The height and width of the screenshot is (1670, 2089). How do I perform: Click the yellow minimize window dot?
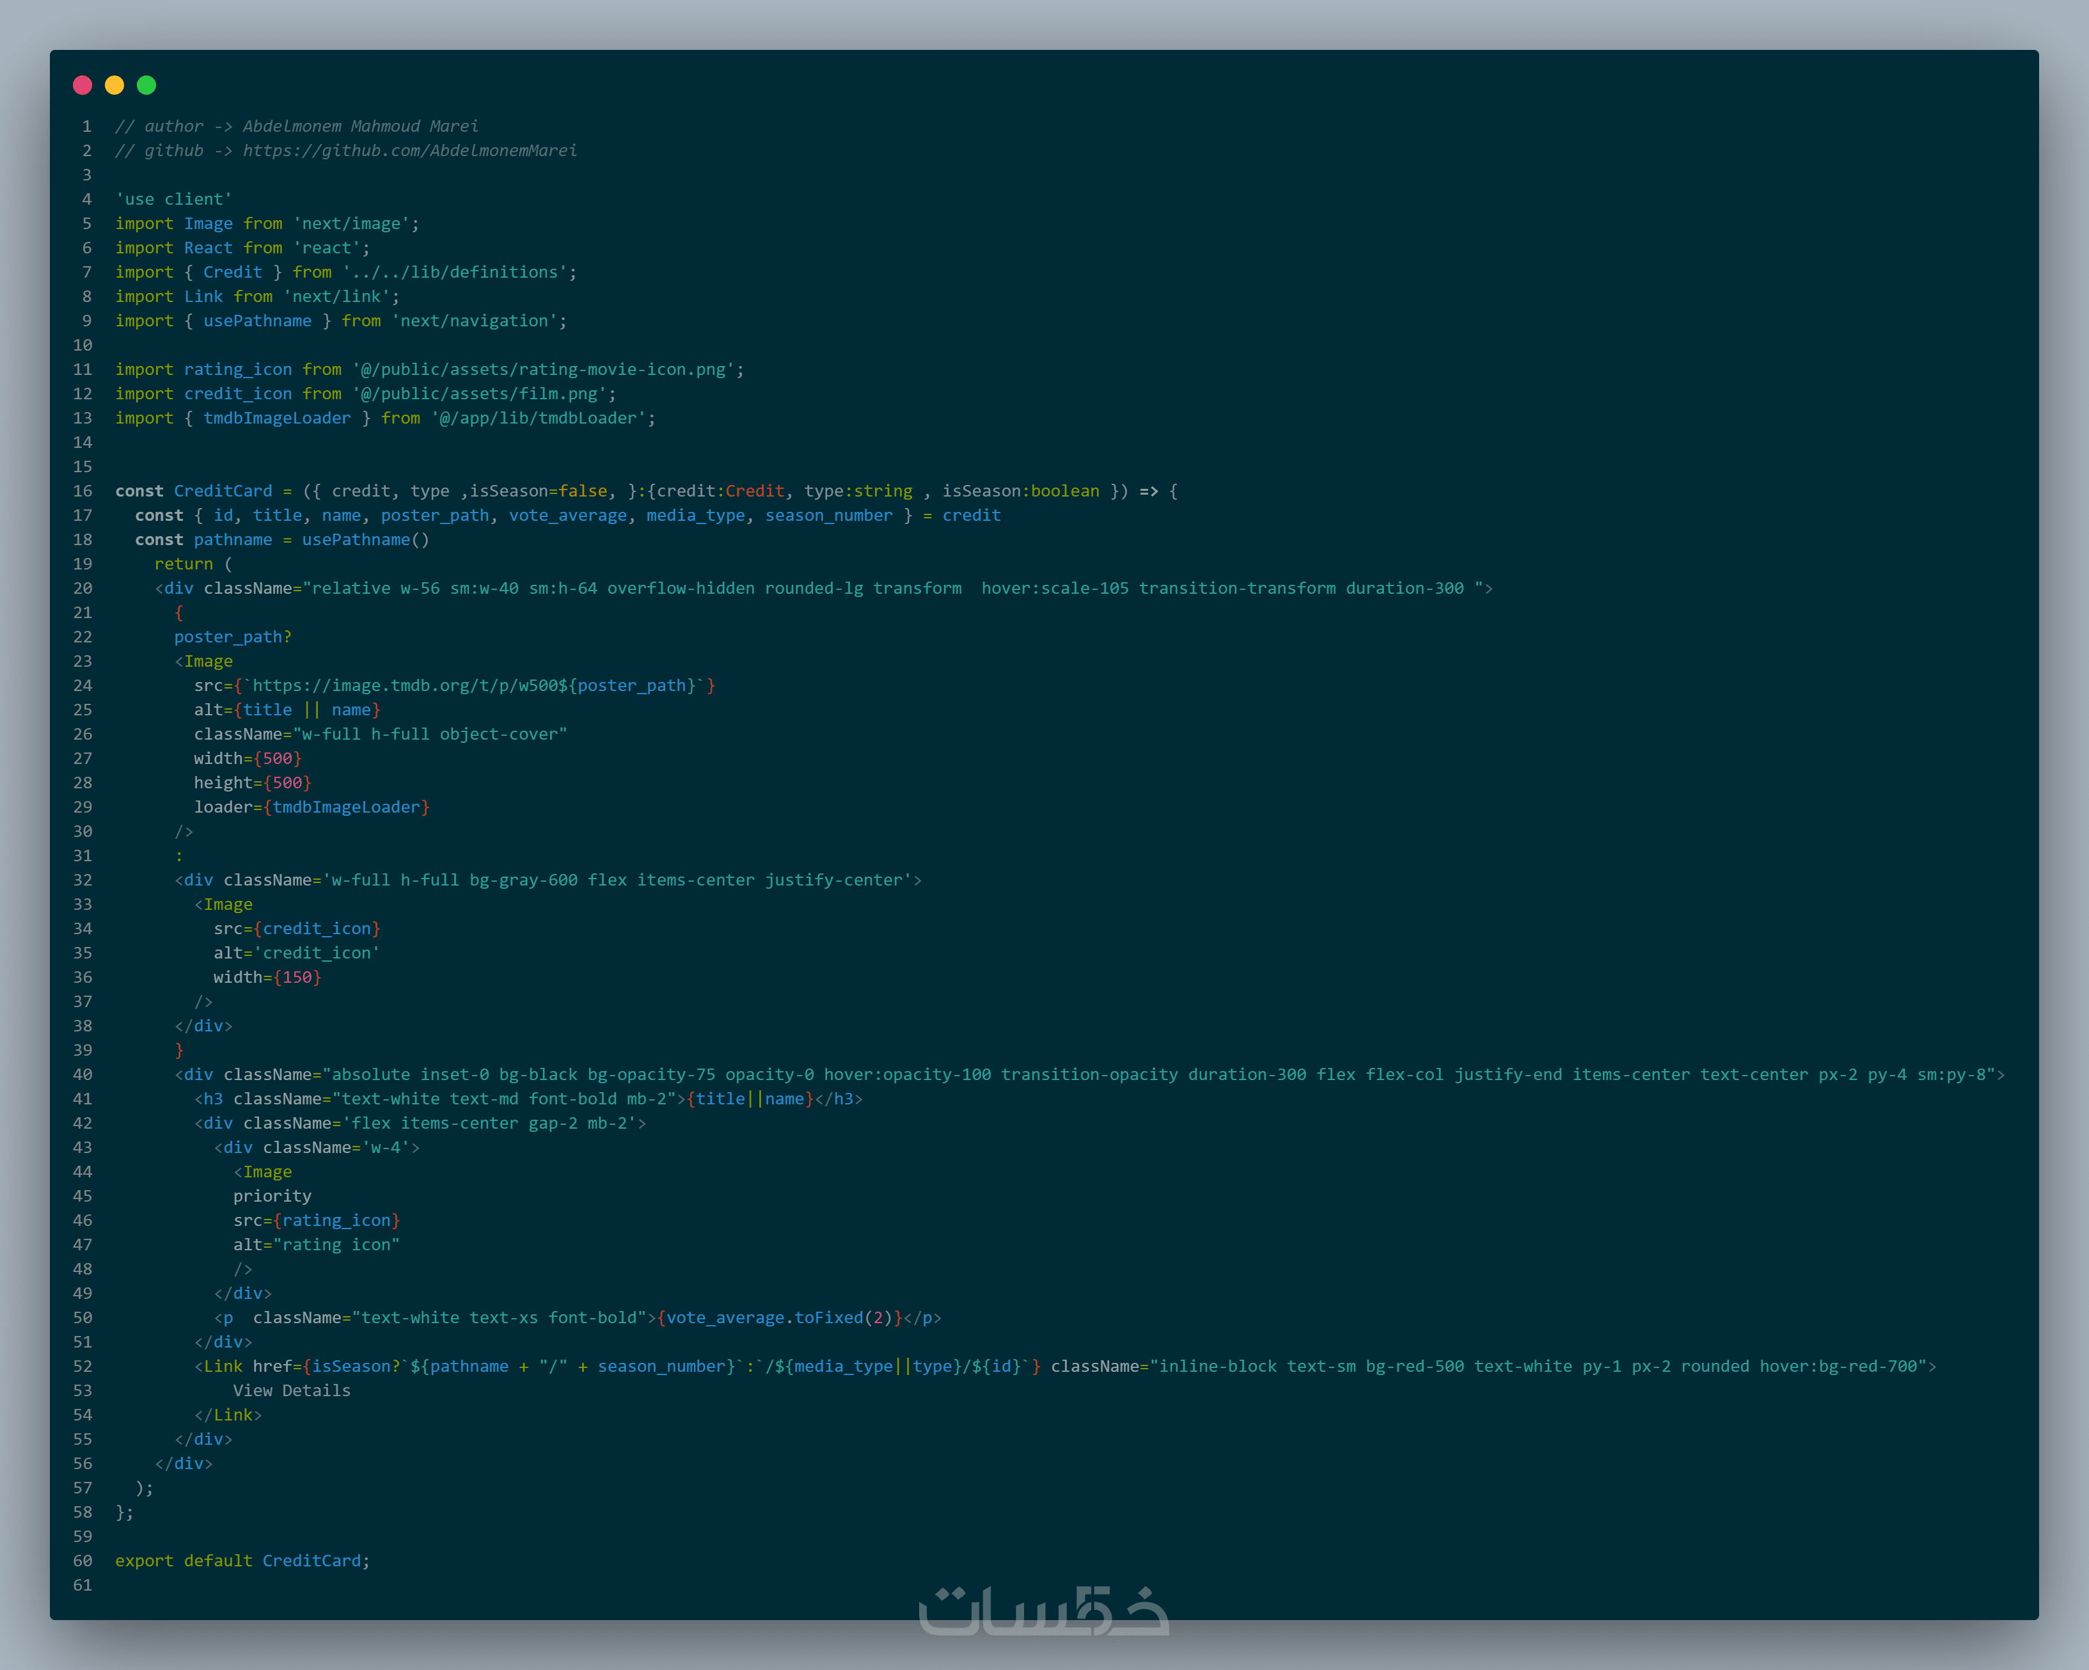(114, 85)
